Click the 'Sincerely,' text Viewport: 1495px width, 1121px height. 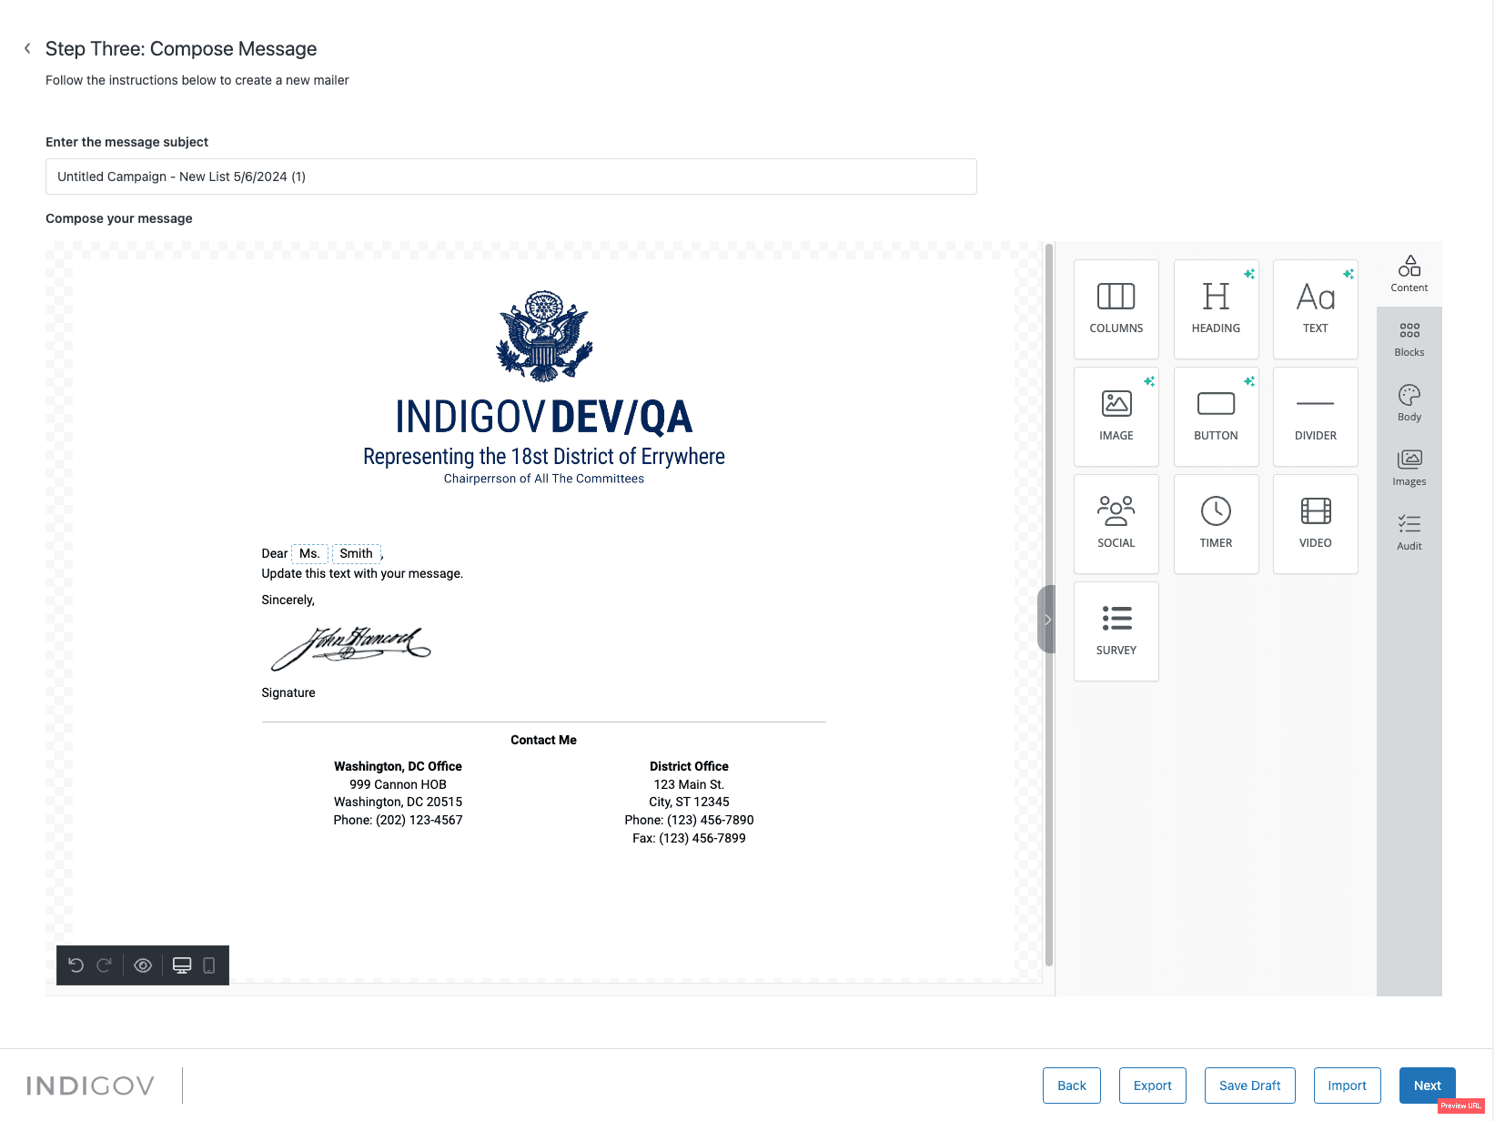(x=288, y=600)
